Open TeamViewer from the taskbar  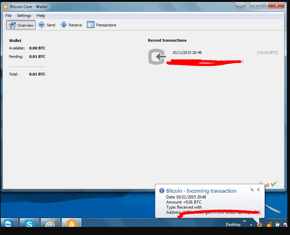(9, 223)
